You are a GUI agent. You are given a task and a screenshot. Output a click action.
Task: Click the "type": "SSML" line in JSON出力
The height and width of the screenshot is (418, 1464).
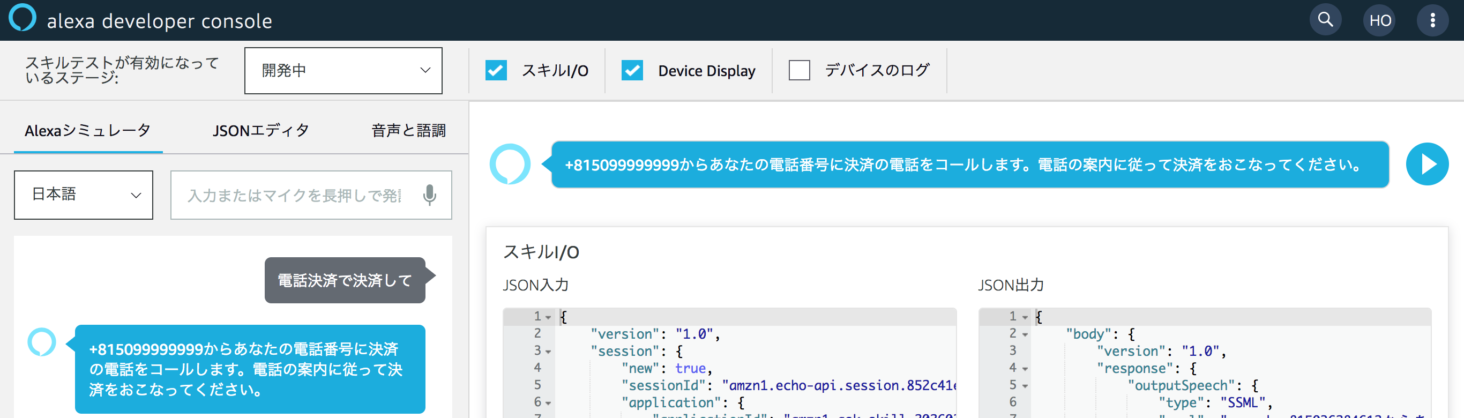coord(1216,402)
